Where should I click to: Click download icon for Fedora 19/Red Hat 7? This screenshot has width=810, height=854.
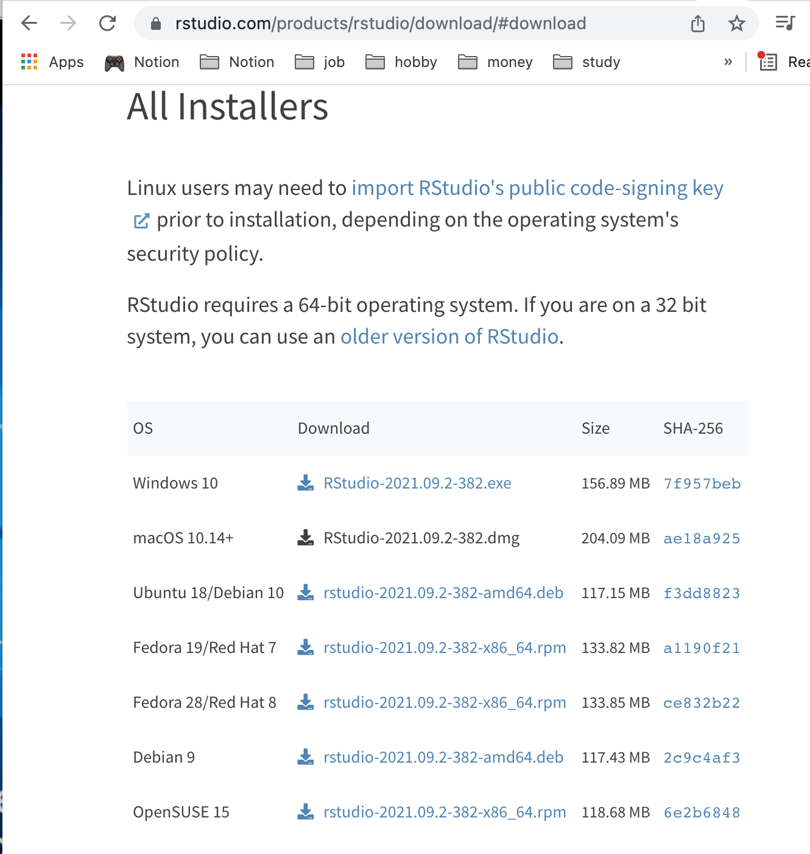point(305,648)
